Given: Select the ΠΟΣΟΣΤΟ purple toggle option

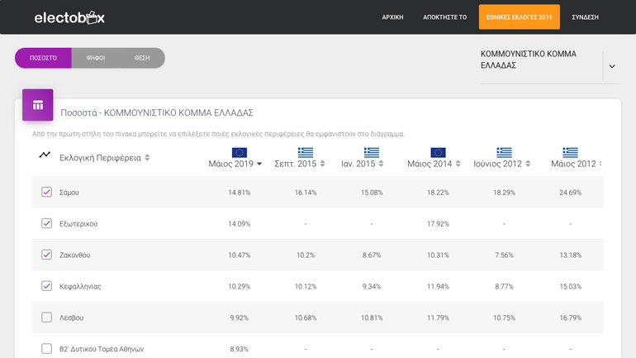Looking at the screenshot, I should (43, 58).
